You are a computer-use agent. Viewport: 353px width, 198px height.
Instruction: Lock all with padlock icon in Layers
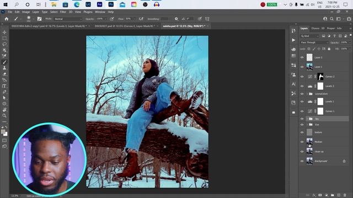329,49
